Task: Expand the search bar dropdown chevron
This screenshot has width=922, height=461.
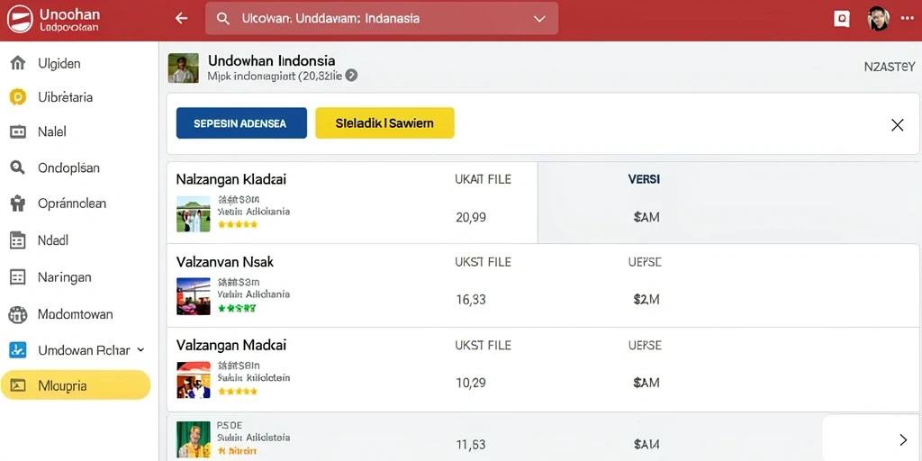Action: pyautogui.click(x=539, y=19)
